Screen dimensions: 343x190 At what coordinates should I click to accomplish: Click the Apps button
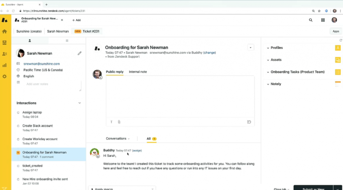[336, 31]
